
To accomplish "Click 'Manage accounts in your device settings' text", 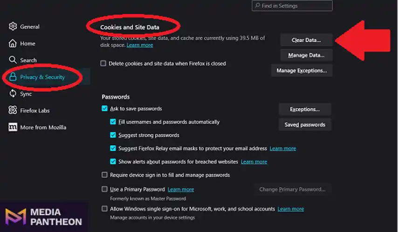I will (152, 218).
